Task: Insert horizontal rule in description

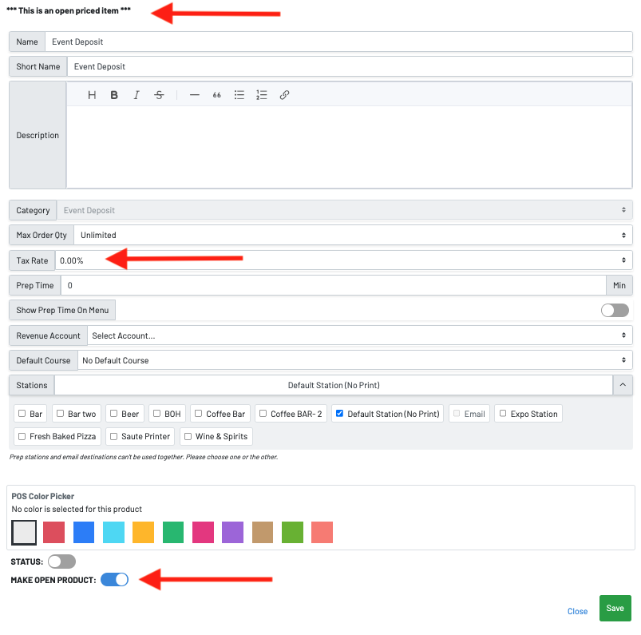Action: pos(194,95)
